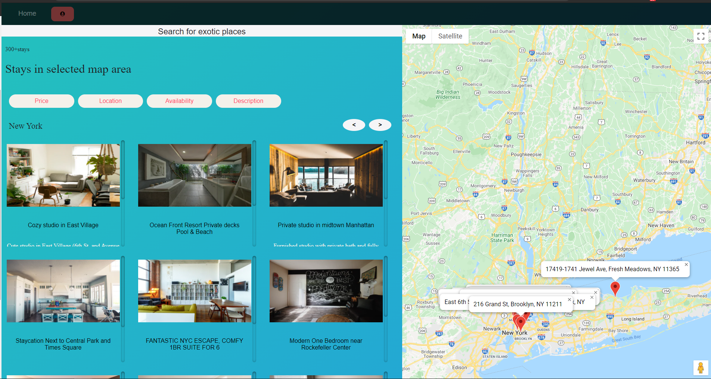Viewport: 711px width, 379px height.
Task: Open Street View pegman icon
Action: tap(701, 368)
